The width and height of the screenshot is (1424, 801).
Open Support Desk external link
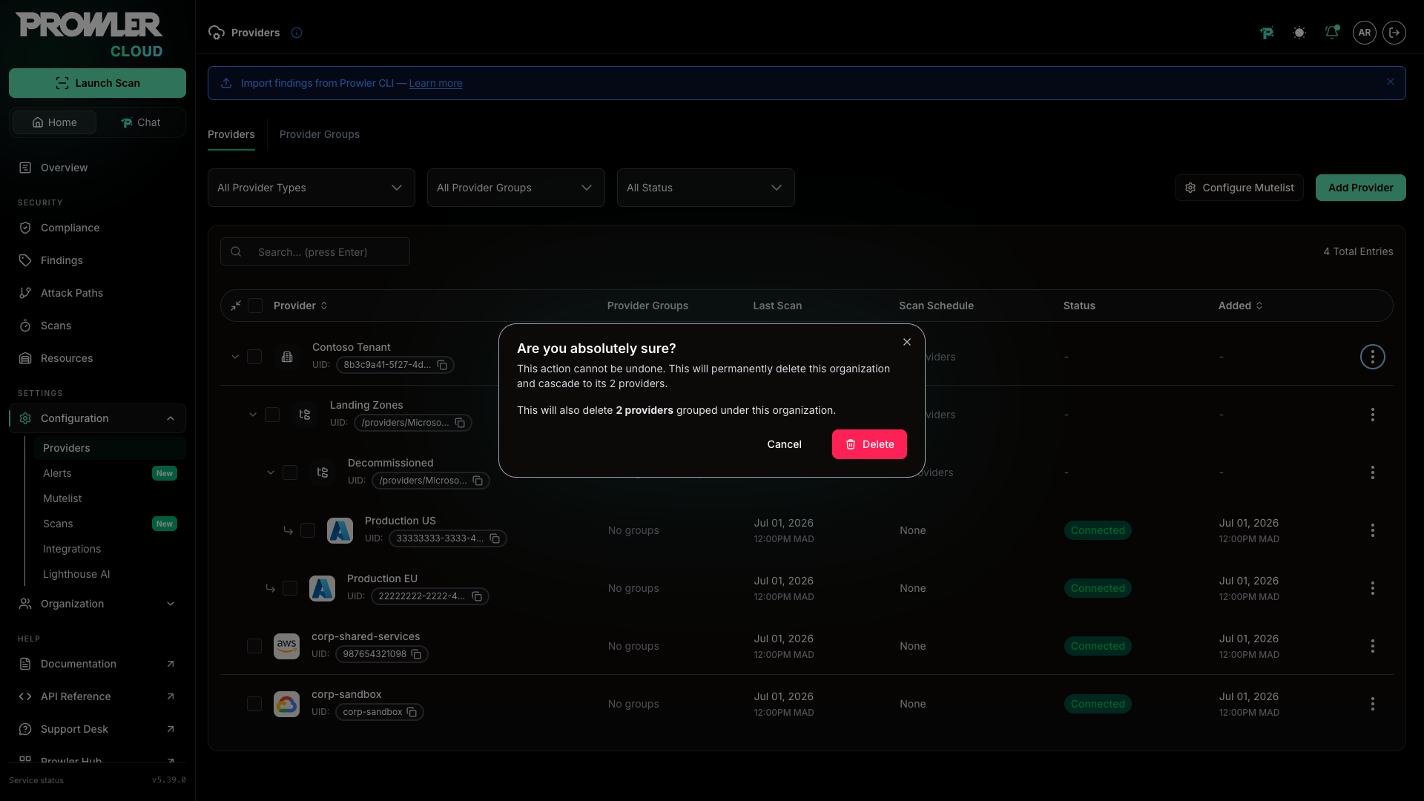click(97, 729)
